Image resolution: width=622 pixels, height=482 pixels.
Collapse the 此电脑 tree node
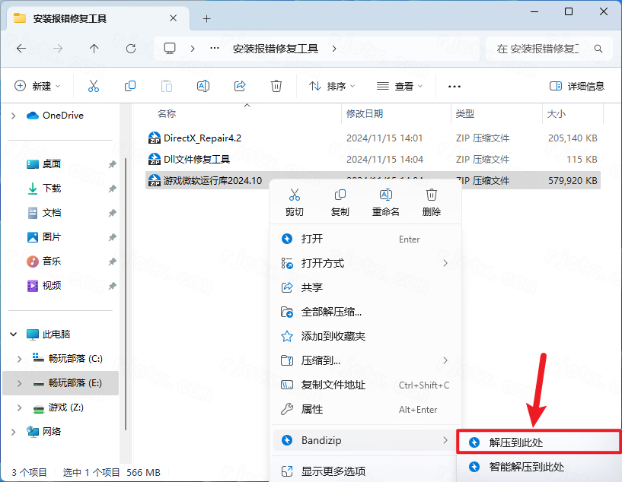[x=14, y=335]
